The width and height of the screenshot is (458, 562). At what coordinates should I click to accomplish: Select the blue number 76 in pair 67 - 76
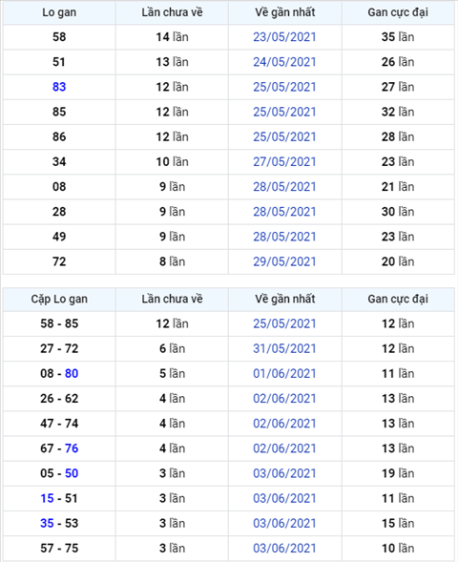pyautogui.click(x=72, y=448)
